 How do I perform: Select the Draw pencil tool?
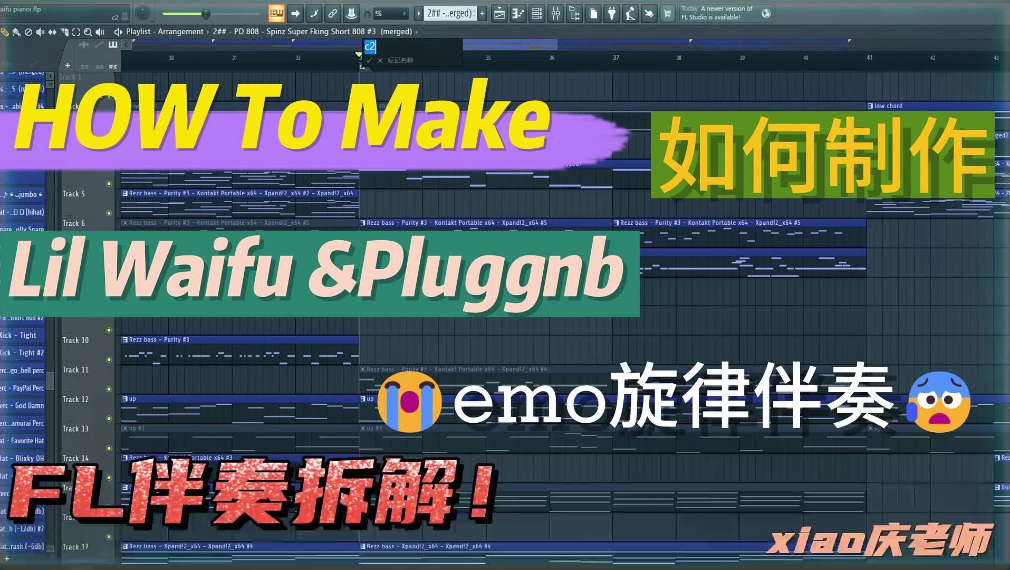5,32
